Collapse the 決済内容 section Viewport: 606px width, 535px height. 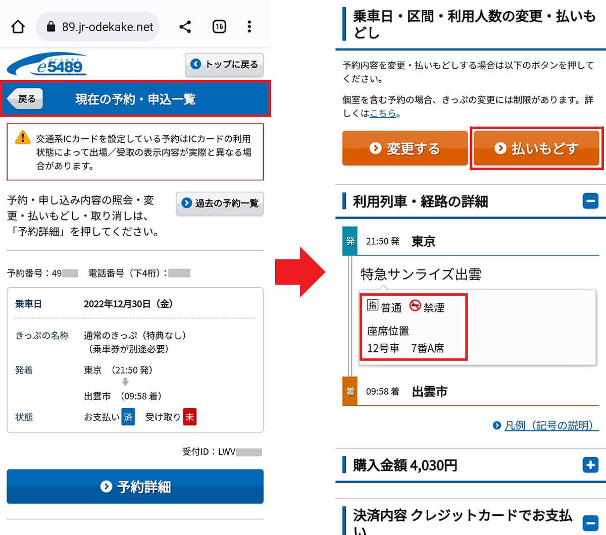click(x=590, y=523)
